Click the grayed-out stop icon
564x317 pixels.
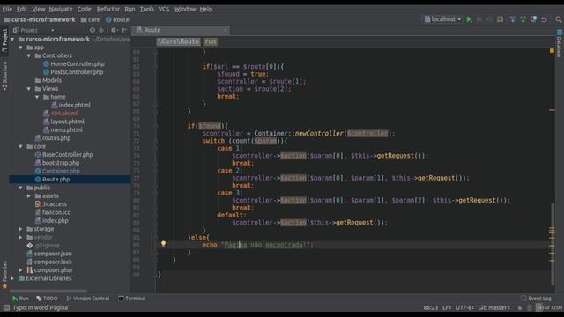[x=489, y=19]
